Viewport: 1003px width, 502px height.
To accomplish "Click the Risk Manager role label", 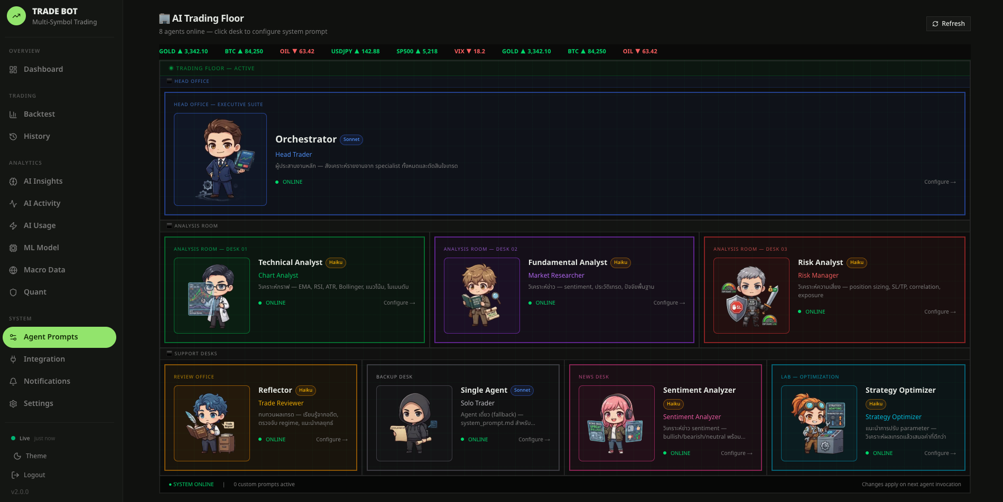I will (818, 276).
